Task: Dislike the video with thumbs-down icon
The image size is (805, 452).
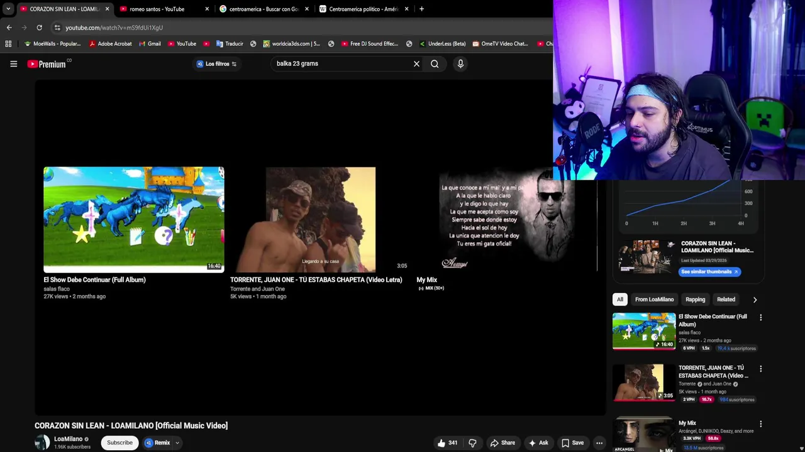Action: tap(472, 443)
